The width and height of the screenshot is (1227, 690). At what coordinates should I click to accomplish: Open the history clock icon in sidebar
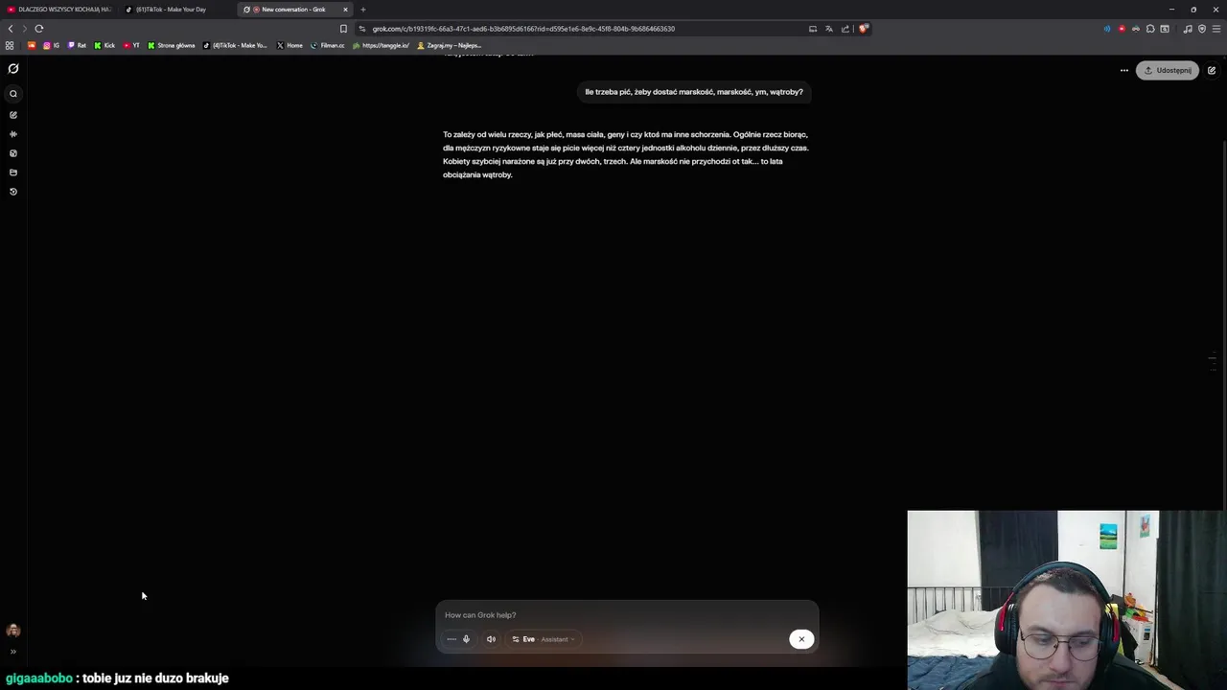point(13,192)
